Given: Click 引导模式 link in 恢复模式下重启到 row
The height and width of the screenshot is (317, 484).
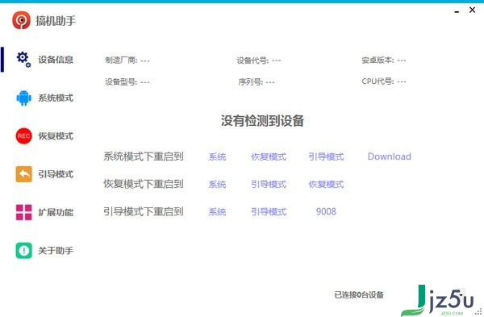Looking at the screenshot, I should click(x=269, y=184).
